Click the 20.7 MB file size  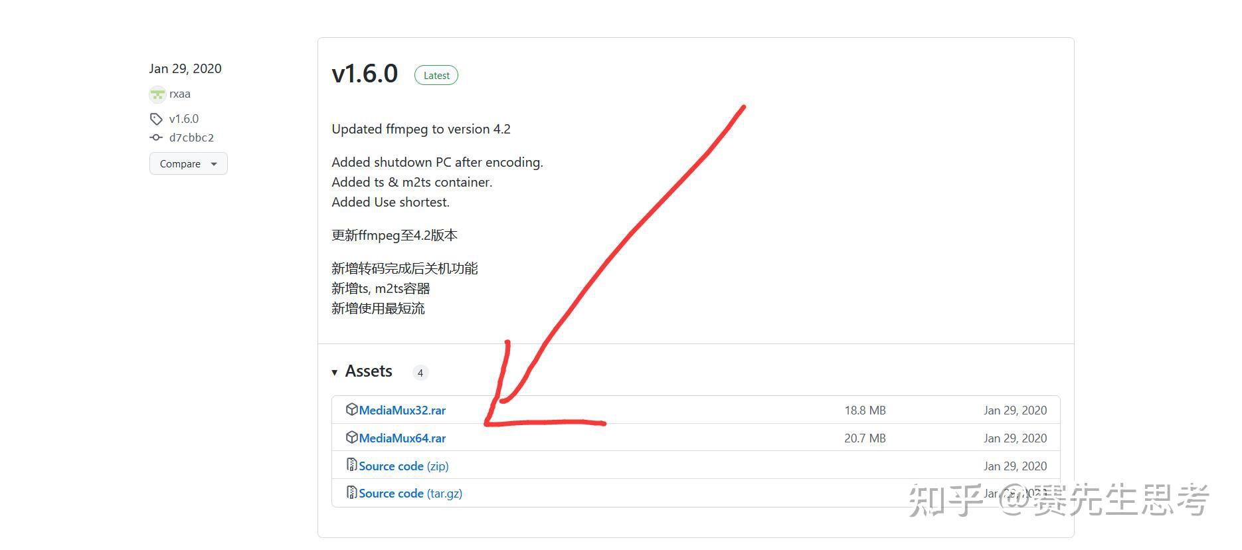865,438
